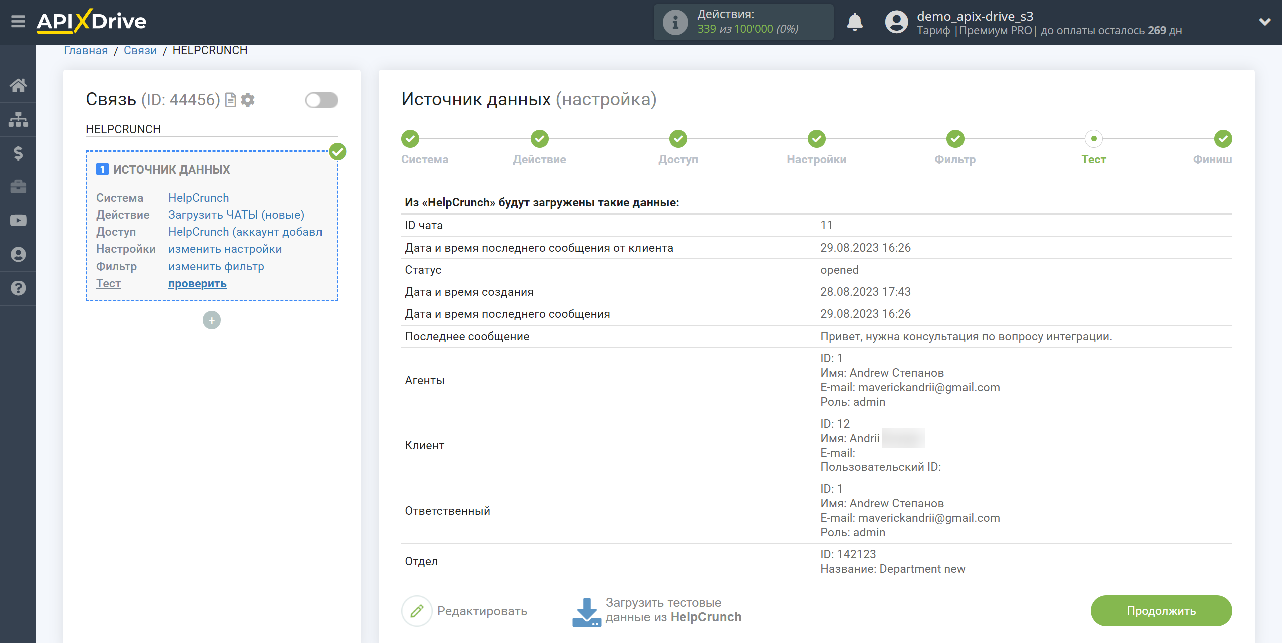This screenshot has height=643, width=1282.
Task: Click the Действия usage counter
Action: [x=743, y=22]
